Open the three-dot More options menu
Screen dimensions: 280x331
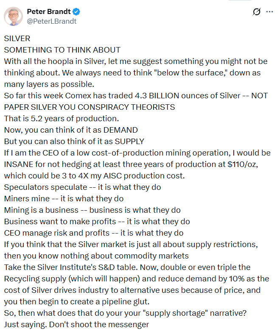pyautogui.click(x=269, y=12)
